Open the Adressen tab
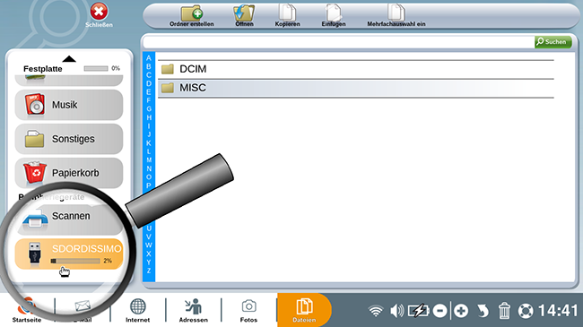The image size is (583, 327). tap(194, 311)
